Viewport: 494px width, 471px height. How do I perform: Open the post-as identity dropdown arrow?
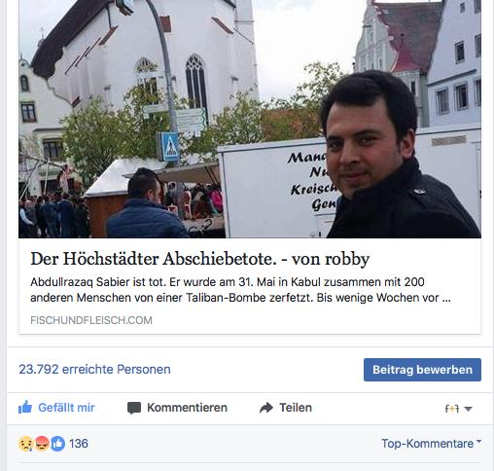click(x=468, y=409)
